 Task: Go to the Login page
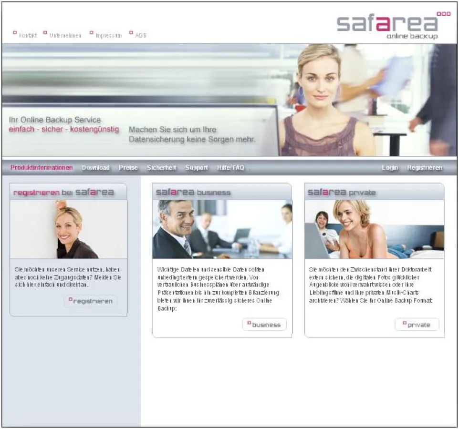[389, 167]
